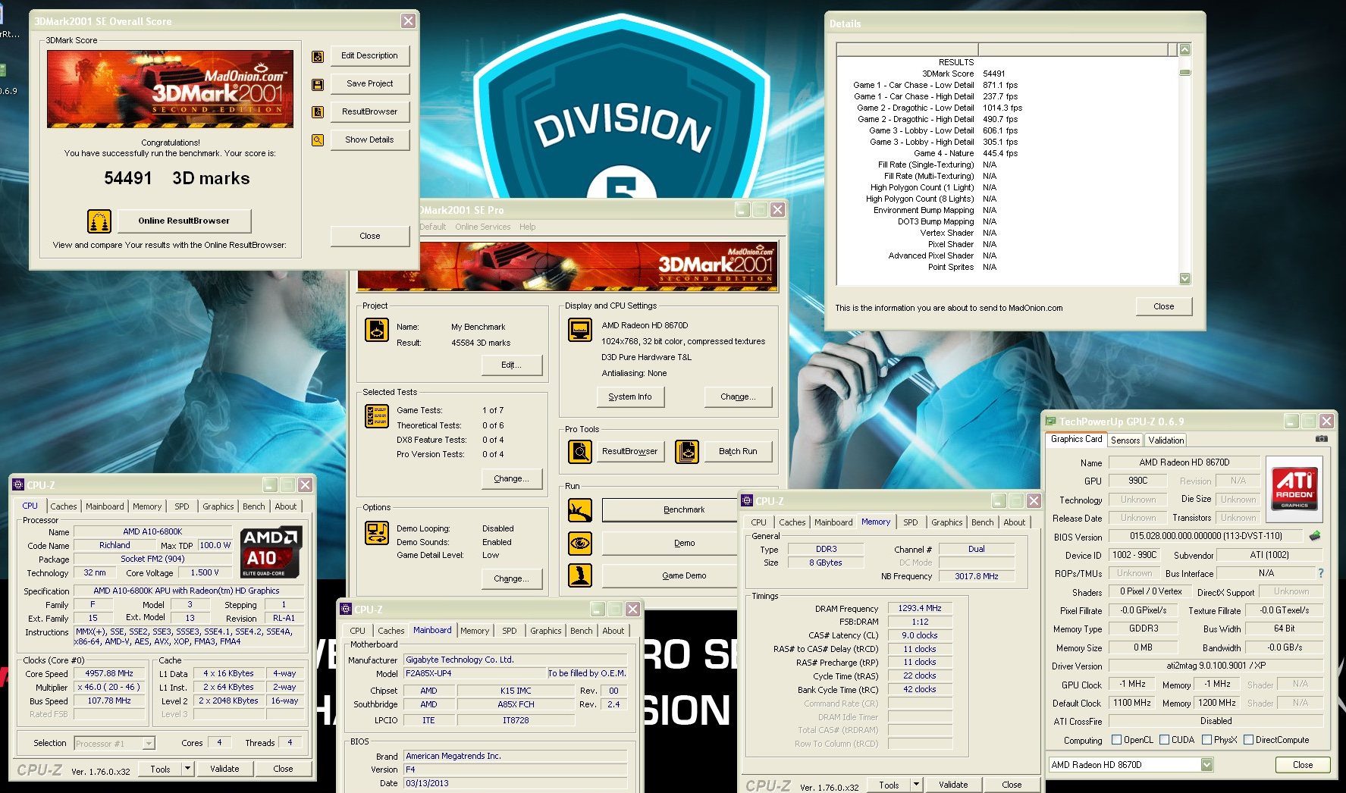Click the Edit Description icon
The image size is (1346, 793).
click(318, 56)
